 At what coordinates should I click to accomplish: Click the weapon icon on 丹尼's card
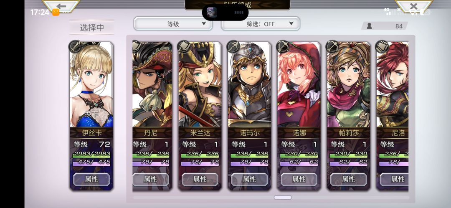click(x=136, y=46)
